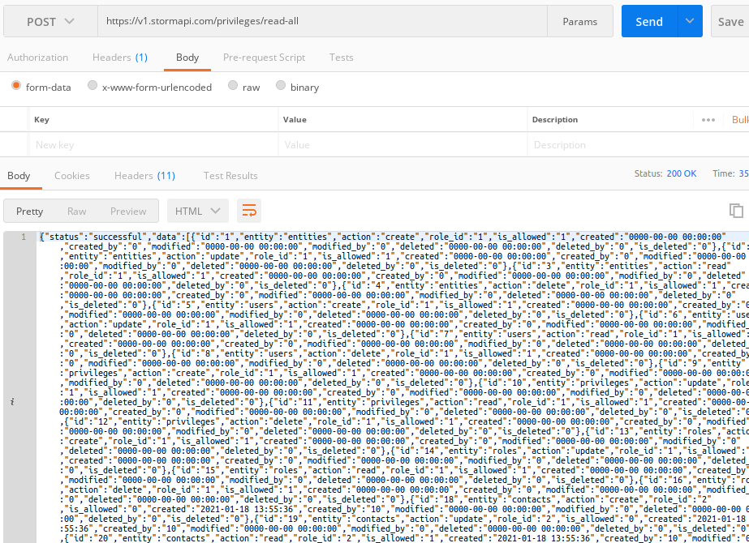
Task: Select the Raw response view
Action: [x=76, y=211]
